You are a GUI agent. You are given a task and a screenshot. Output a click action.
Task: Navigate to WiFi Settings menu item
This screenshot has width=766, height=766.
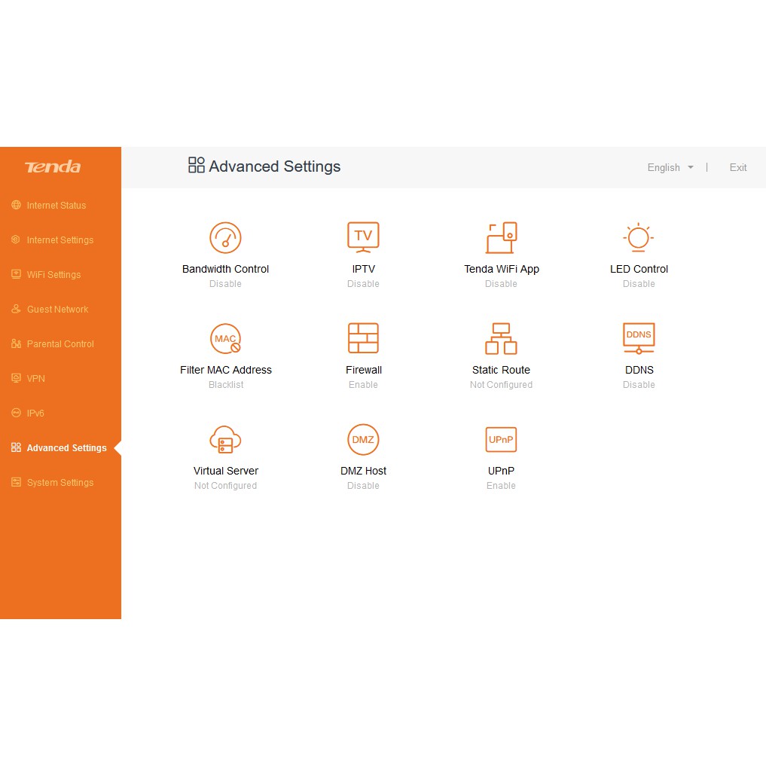53,275
